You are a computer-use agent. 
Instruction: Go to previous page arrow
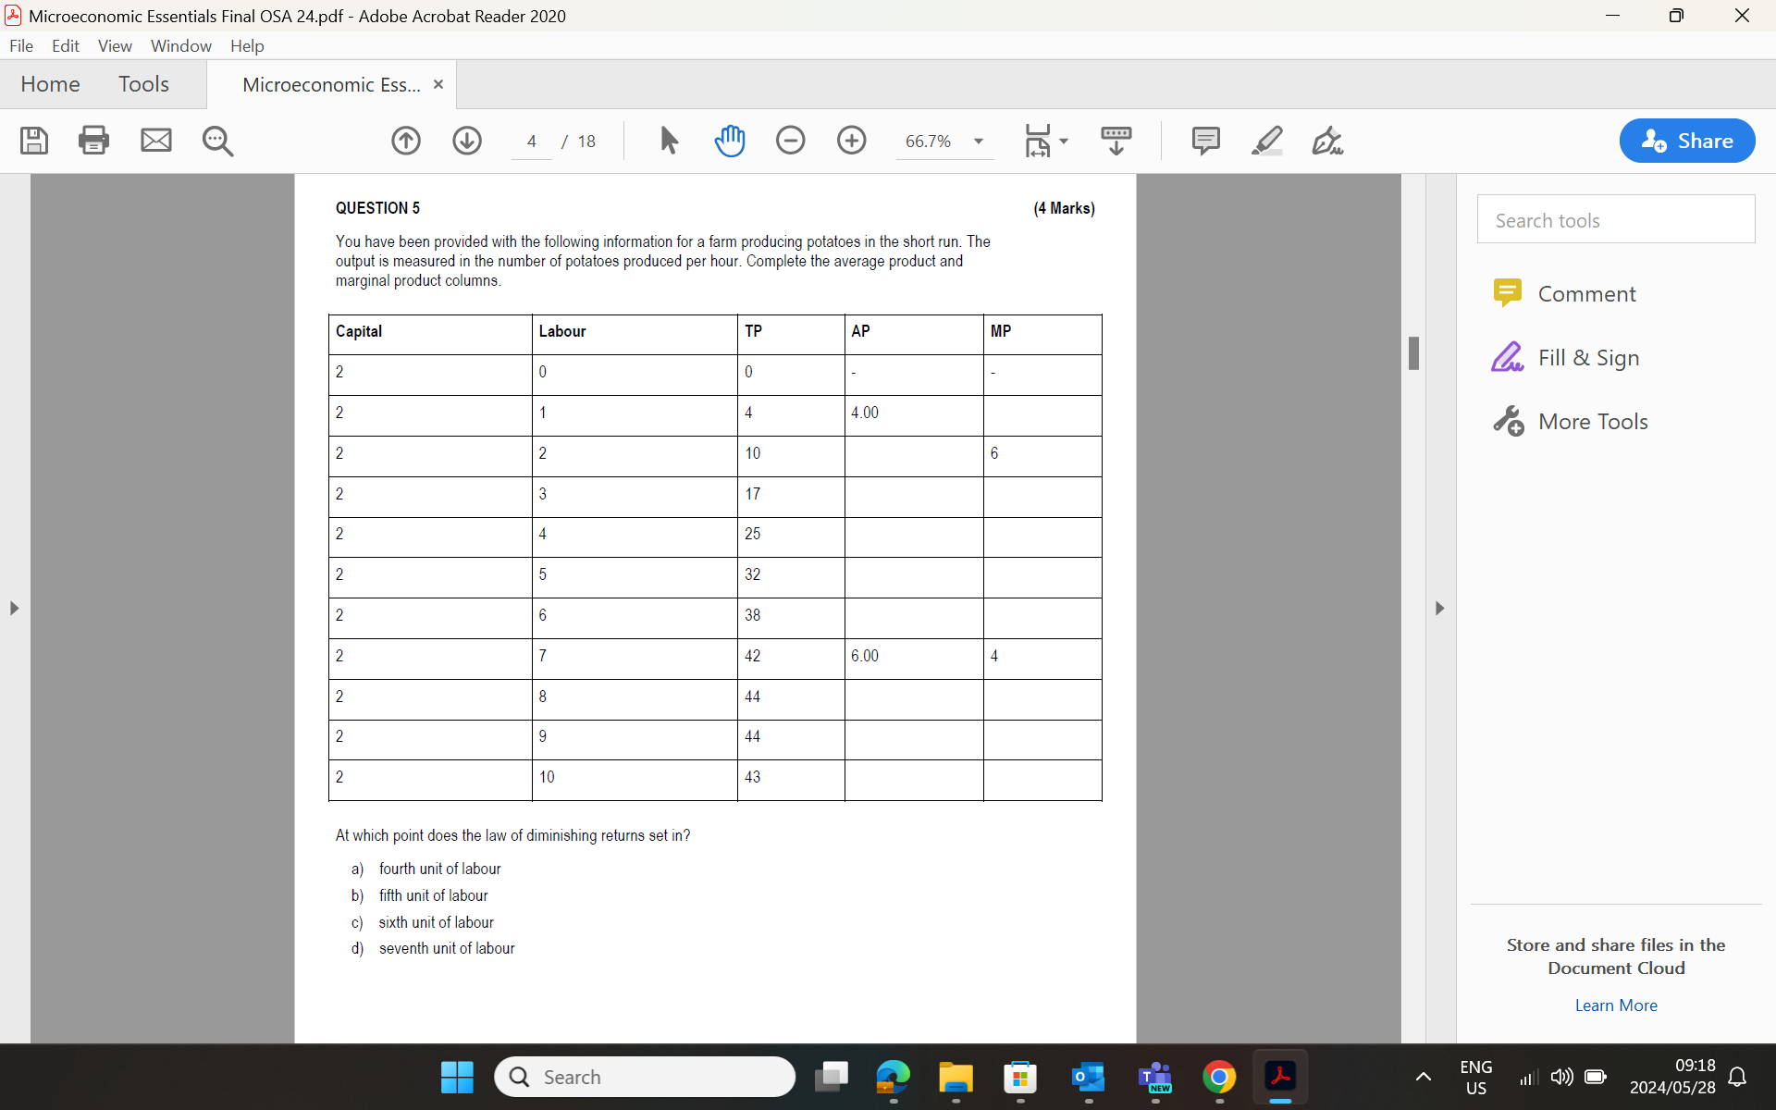pyautogui.click(x=405, y=141)
